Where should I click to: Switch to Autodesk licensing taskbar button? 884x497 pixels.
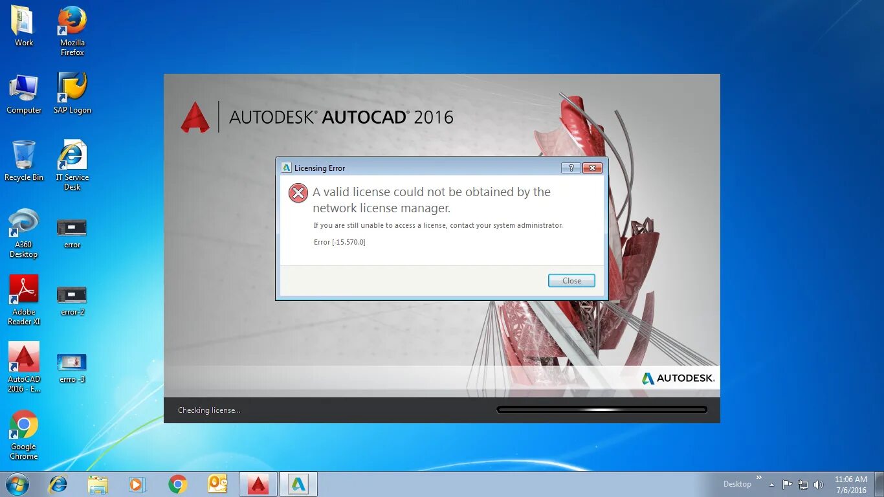[298, 484]
